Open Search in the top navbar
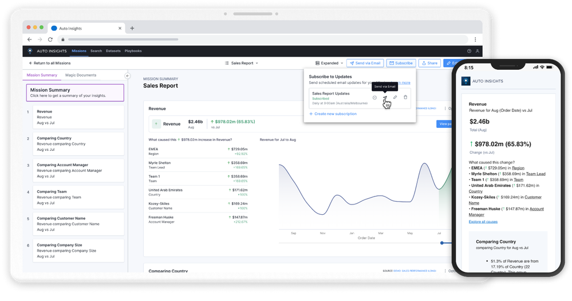The image size is (572, 301). click(x=96, y=51)
